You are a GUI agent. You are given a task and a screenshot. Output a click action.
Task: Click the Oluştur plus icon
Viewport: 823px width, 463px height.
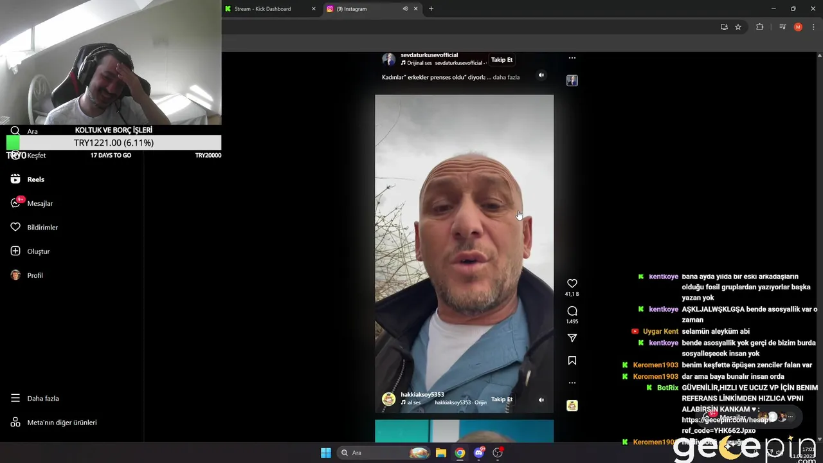coord(15,251)
